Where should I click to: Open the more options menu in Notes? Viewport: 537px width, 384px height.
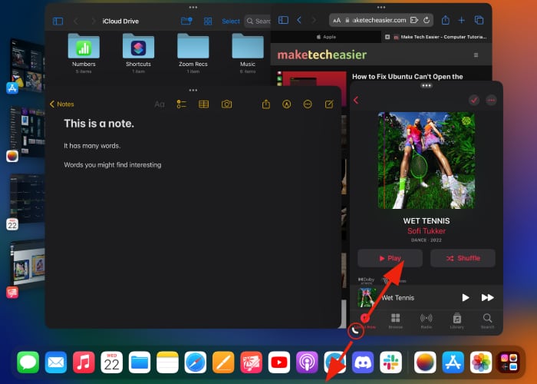coord(308,104)
